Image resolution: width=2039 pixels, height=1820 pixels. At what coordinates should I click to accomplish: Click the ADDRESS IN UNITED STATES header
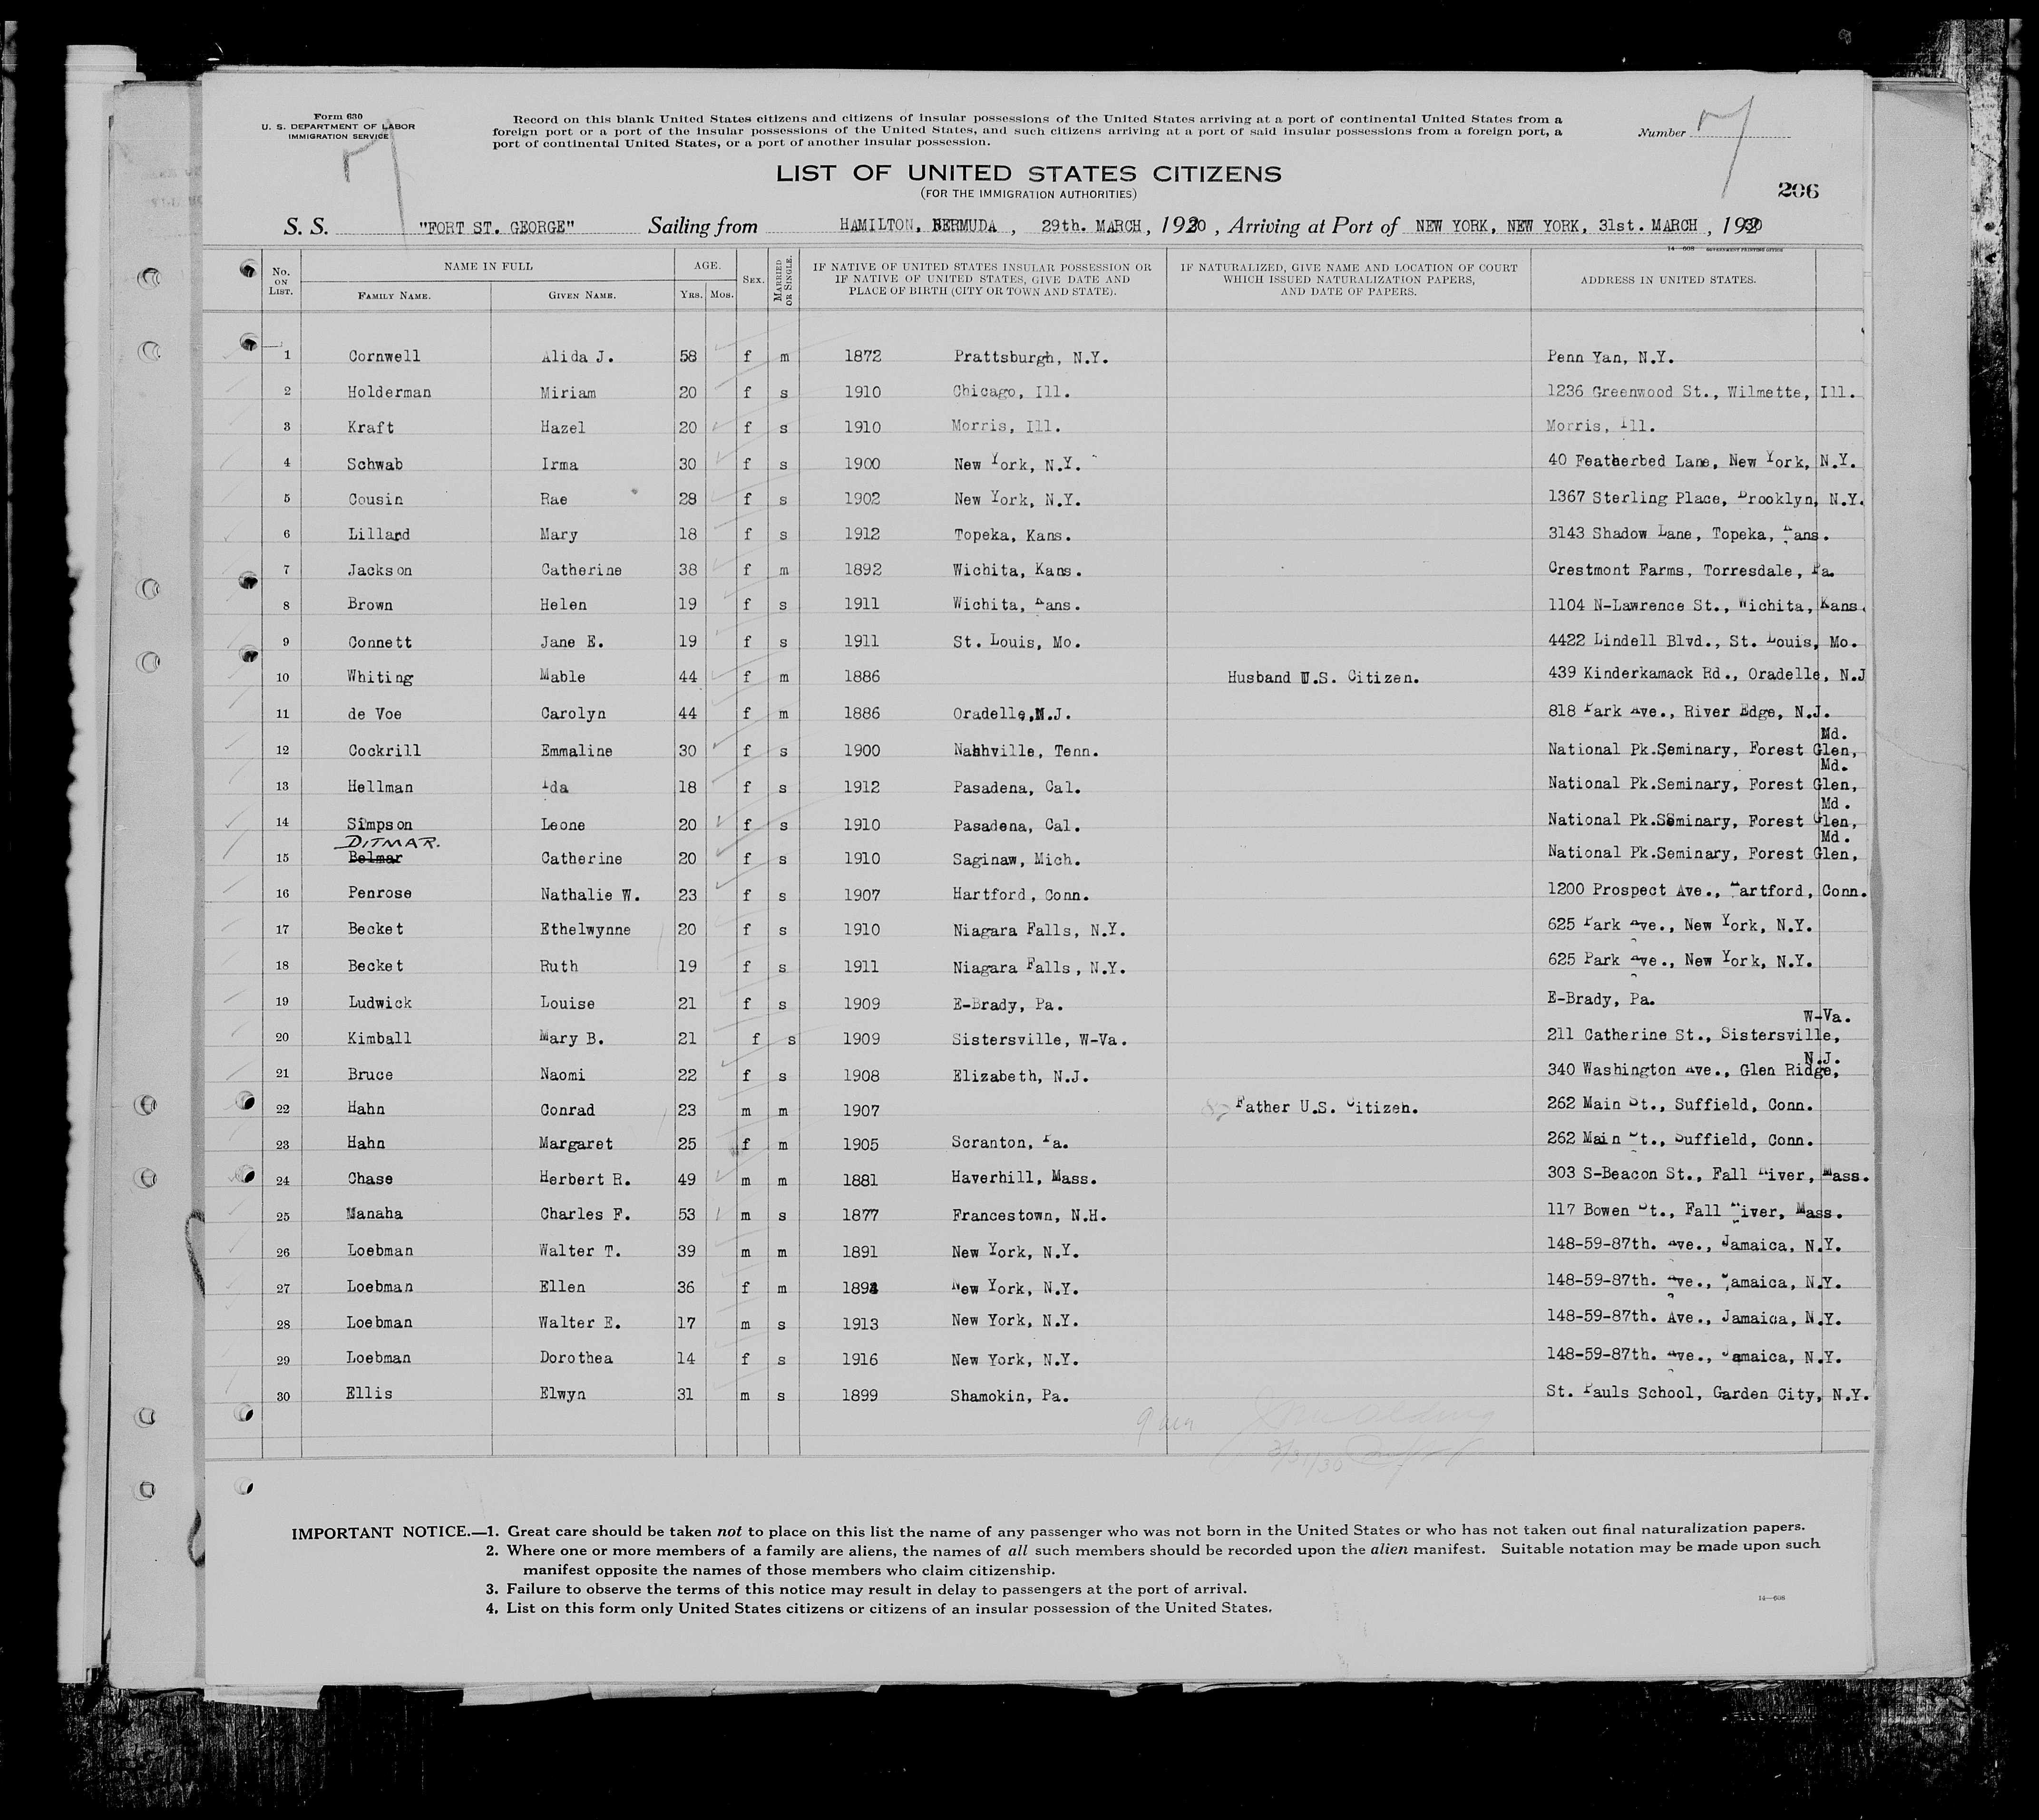coord(1668,280)
